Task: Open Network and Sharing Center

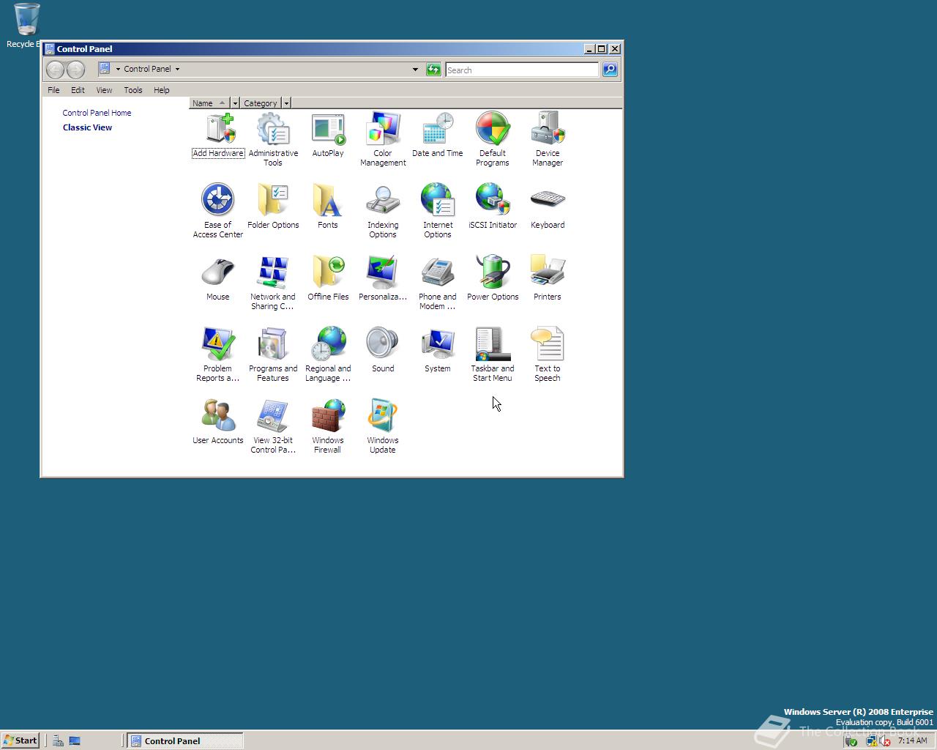Action: 273,283
